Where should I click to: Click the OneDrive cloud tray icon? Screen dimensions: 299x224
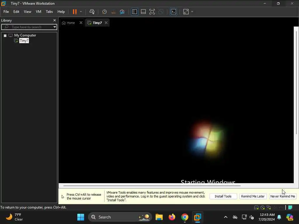click(235, 217)
